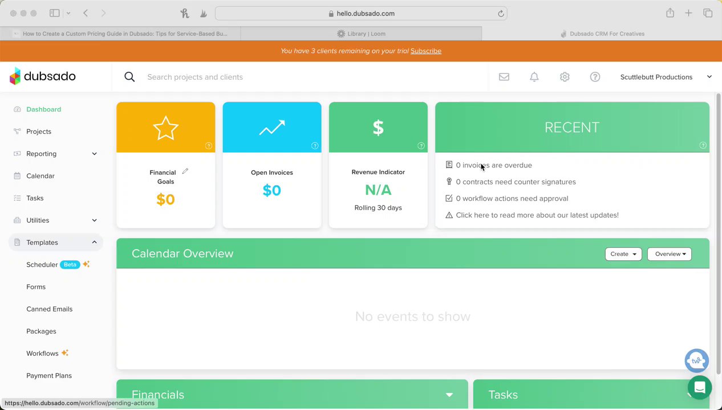The width and height of the screenshot is (722, 410).
Task: Click the help icon on the blue Open Invoices card
Action: coord(315,146)
